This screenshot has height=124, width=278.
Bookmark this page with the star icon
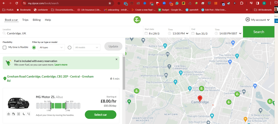coord(110,3)
